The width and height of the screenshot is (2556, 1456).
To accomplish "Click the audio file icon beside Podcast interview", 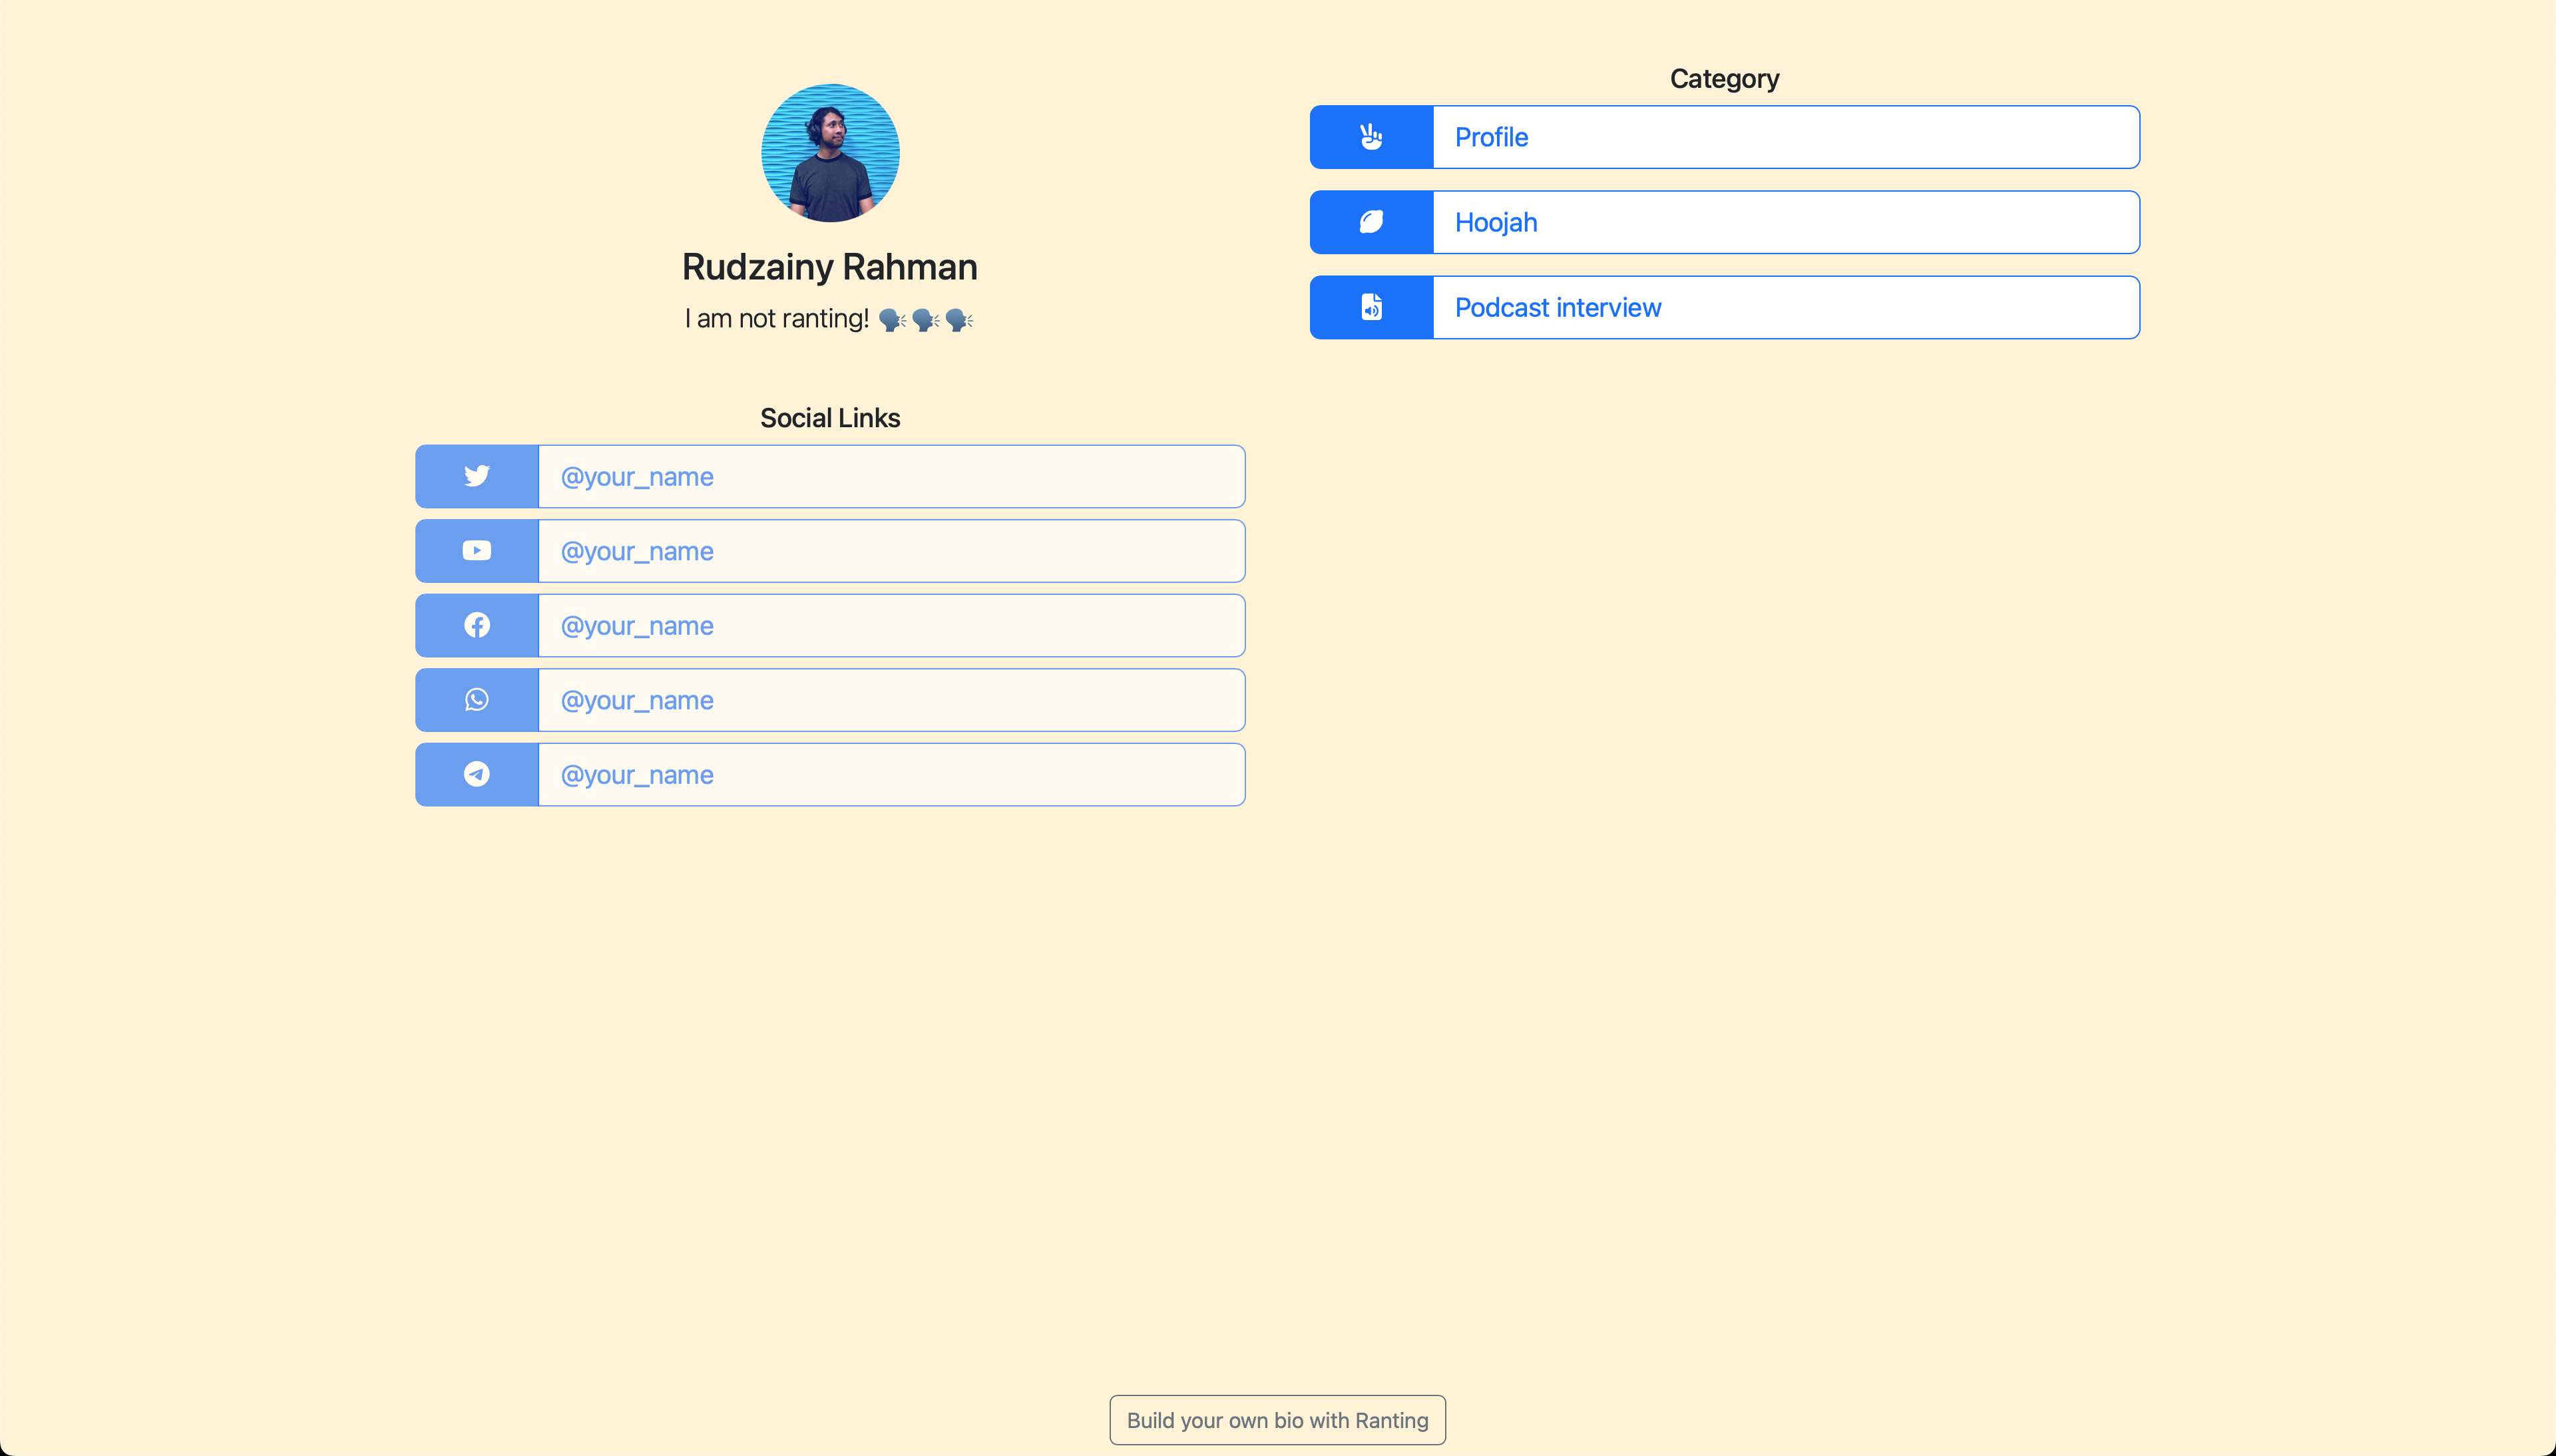I will [1370, 307].
